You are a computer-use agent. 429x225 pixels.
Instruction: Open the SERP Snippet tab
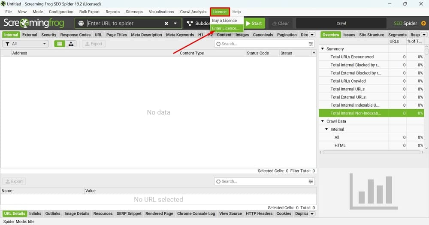click(x=129, y=213)
